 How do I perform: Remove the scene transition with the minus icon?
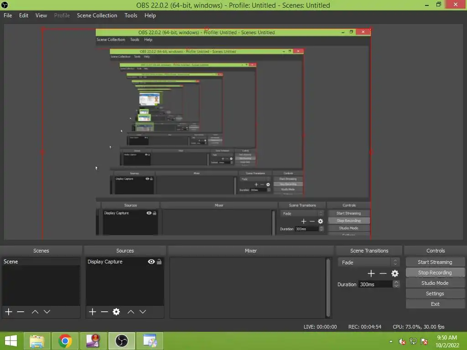point(383,273)
